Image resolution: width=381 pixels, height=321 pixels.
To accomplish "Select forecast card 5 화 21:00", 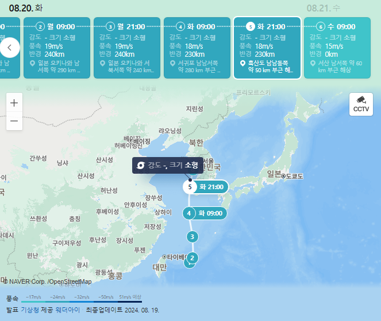I will 267,48.
